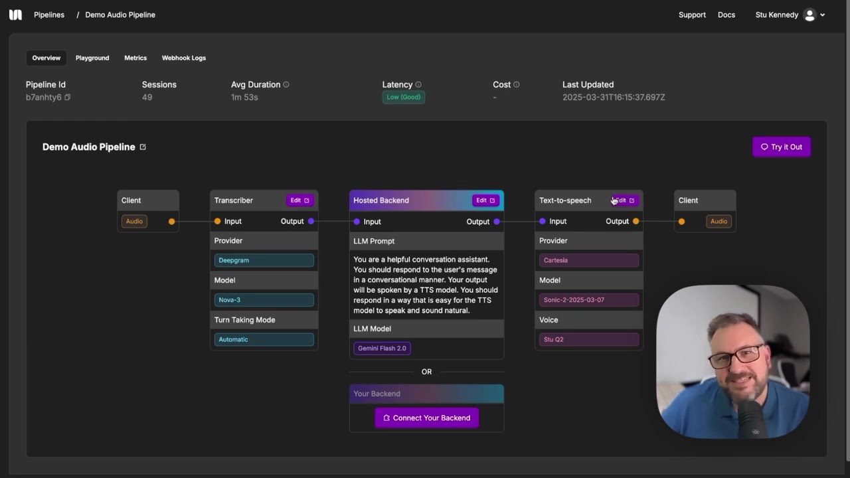This screenshot has height=478, width=850.
Task: Click the Turn Taking Mode label
Action: point(244,320)
